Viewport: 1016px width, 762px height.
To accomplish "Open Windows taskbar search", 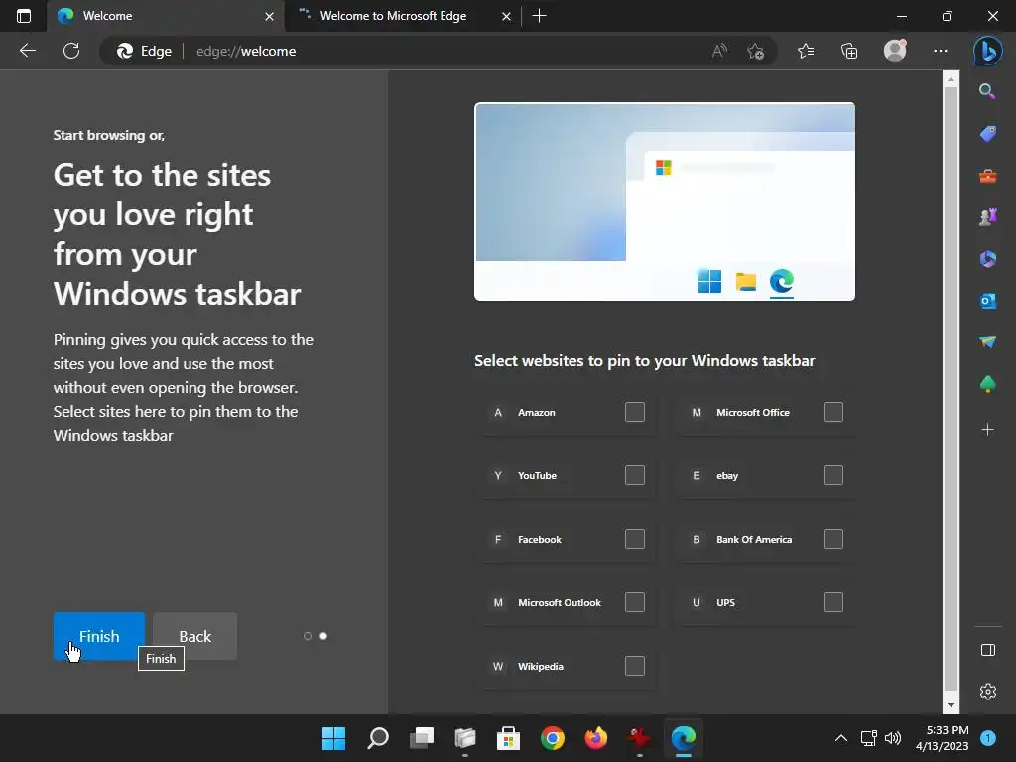I will coord(378,738).
